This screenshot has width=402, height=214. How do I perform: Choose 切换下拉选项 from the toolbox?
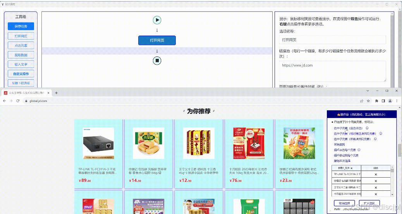(x=21, y=83)
